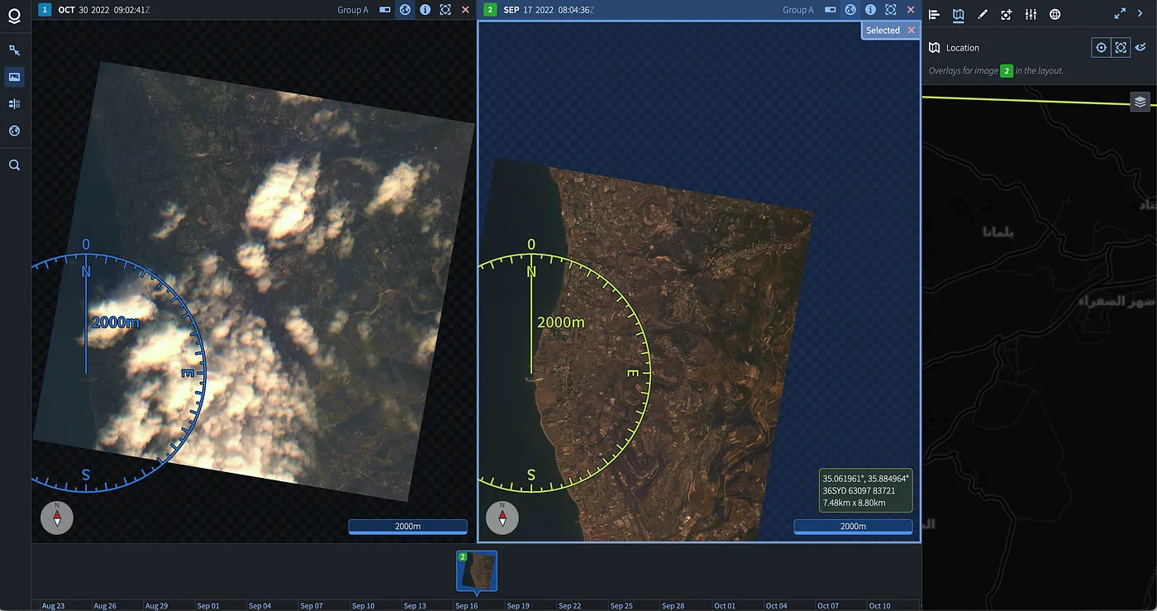Expand the right panel to full size
The height and width of the screenshot is (611, 1157).
(x=1120, y=14)
